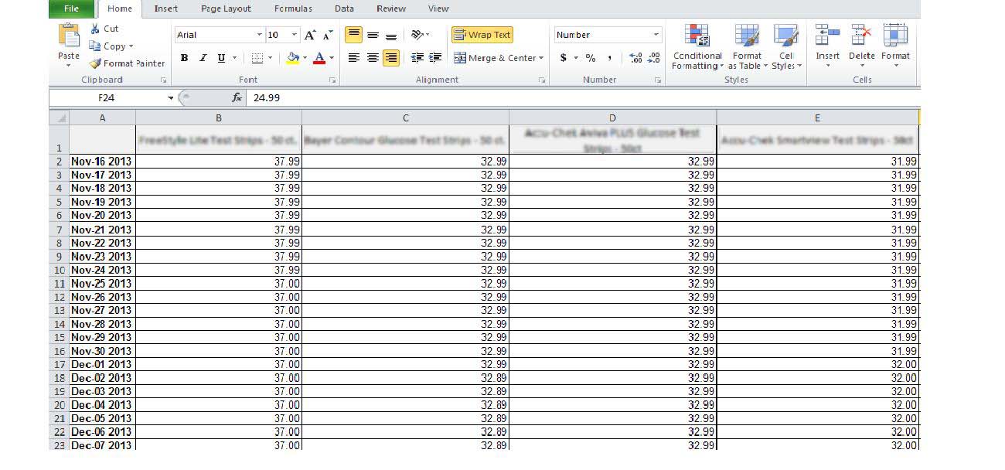Screen dimensions: 1005x470
Task: Toggle italic formatting
Action: click(203, 58)
